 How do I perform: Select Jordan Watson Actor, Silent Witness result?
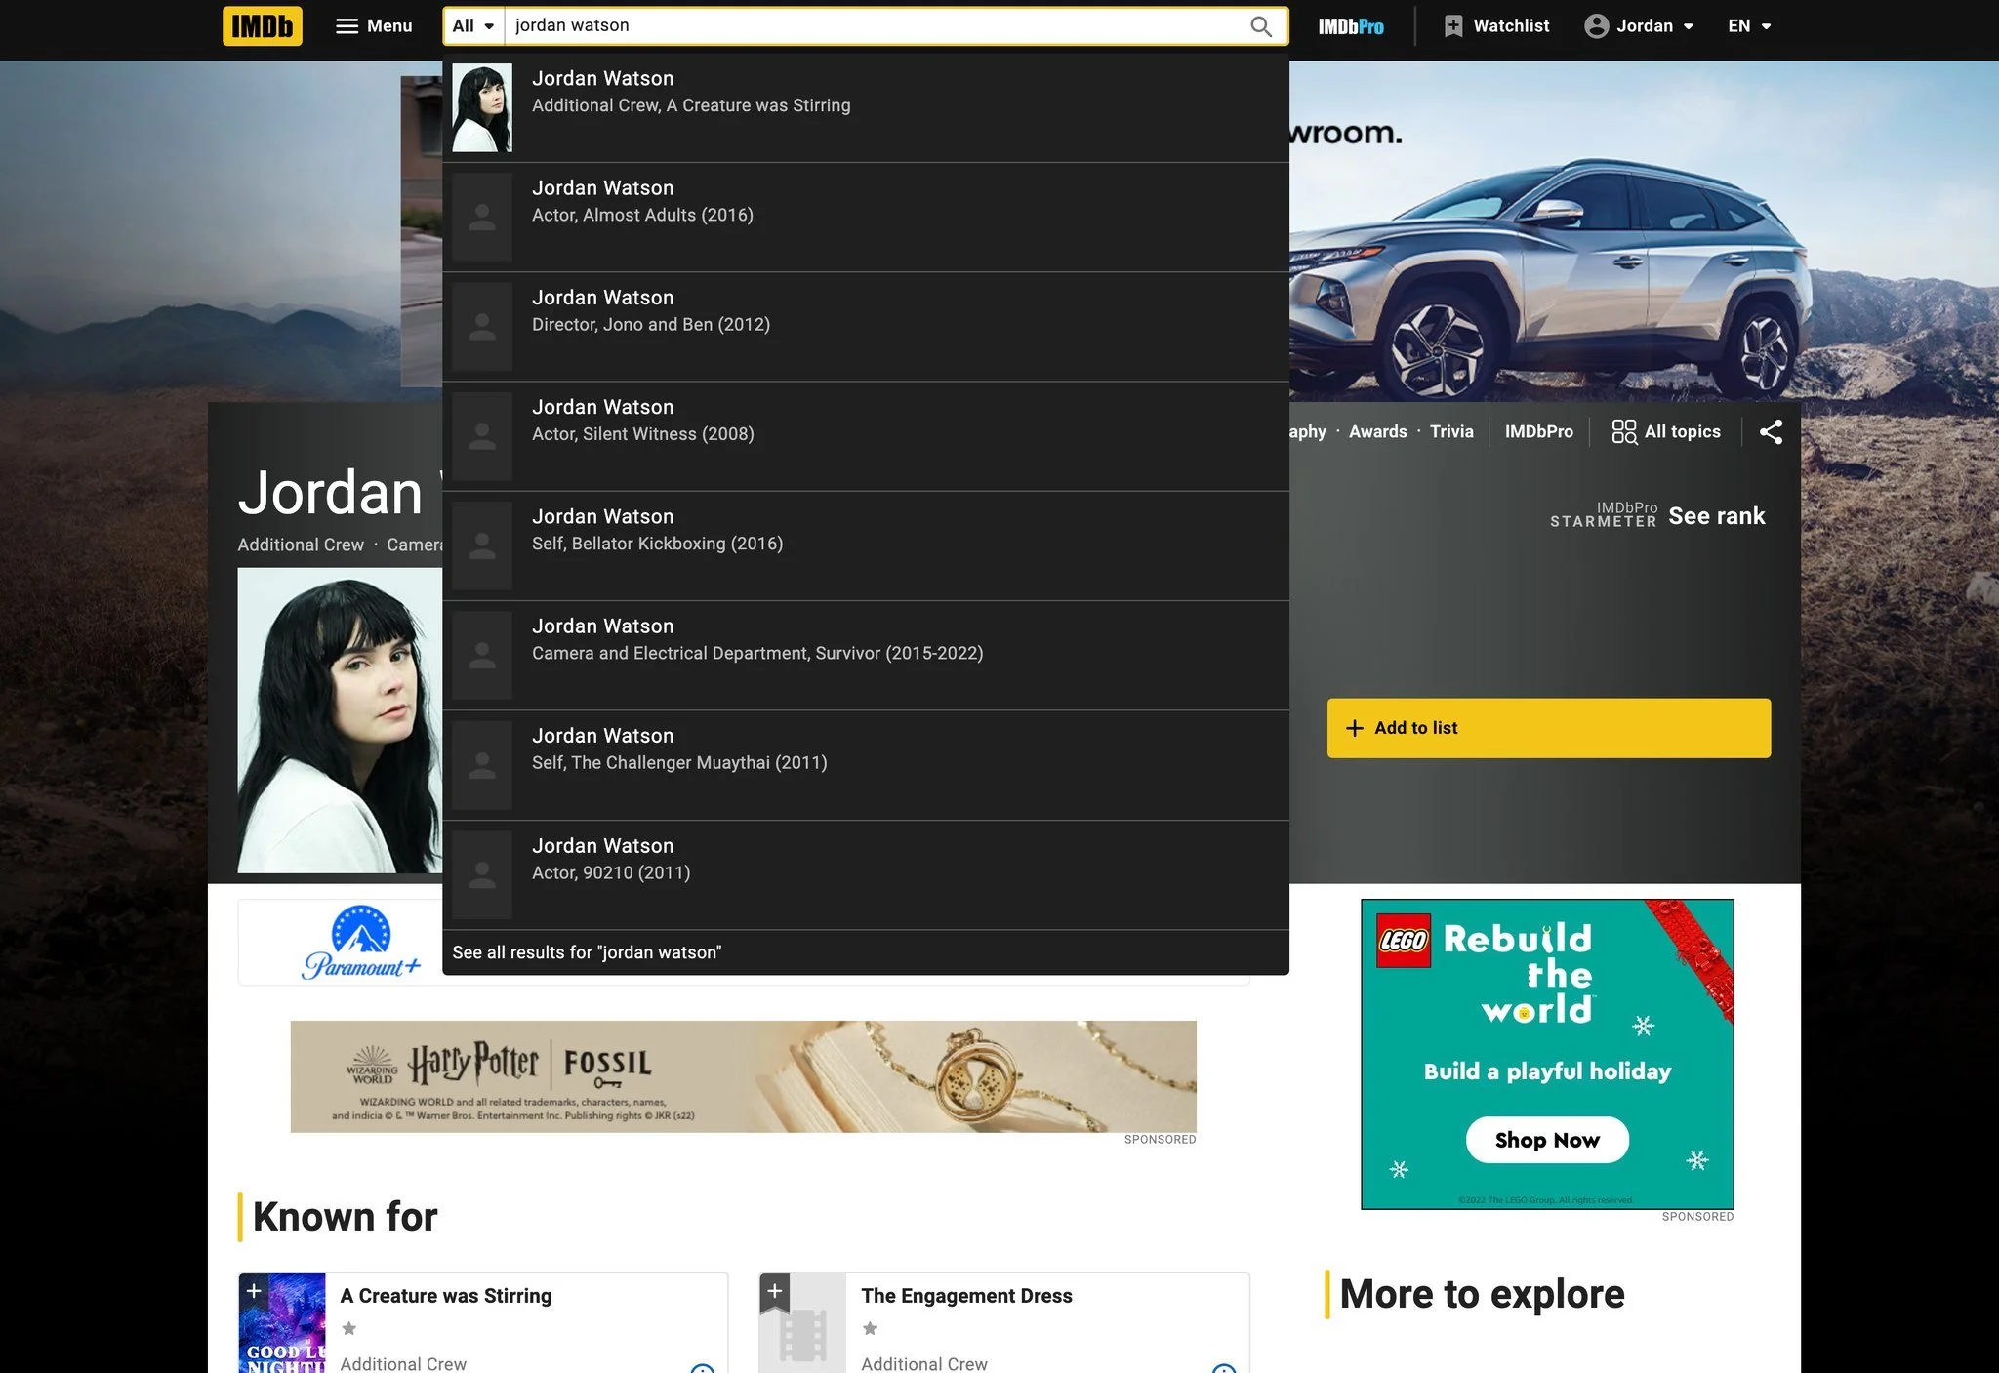[x=866, y=436]
